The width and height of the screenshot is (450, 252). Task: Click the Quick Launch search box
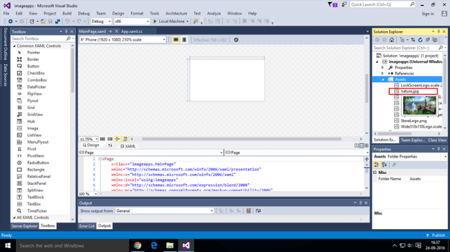383,5
